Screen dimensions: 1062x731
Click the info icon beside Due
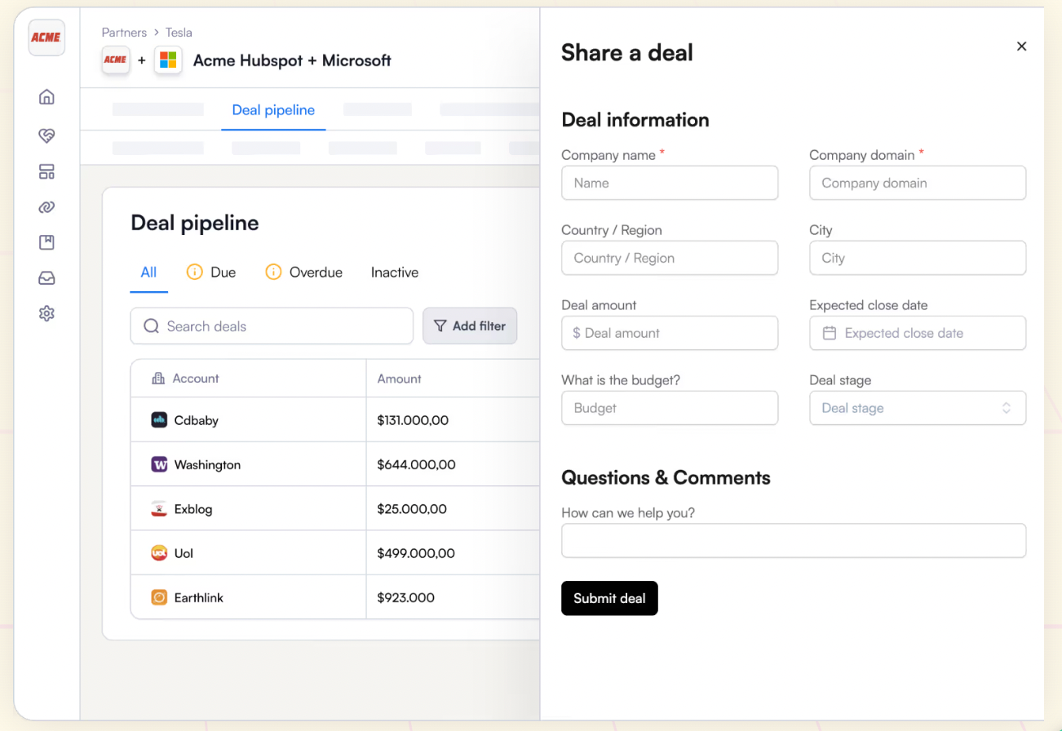coord(194,272)
